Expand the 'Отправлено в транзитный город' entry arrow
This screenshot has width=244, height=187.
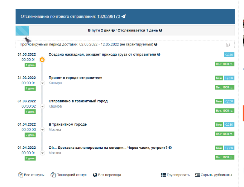click(x=43, y=106)
